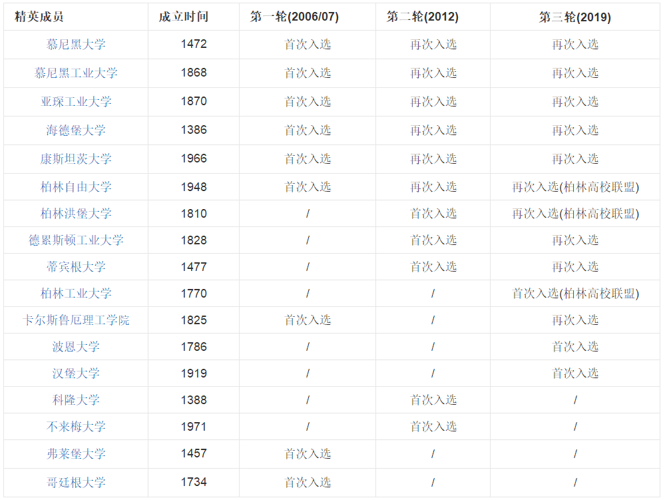The image size is (665, 500).
Task: Click the 卡尔斯鲁厄理工学院 link
Action: (x=76, y=320)
